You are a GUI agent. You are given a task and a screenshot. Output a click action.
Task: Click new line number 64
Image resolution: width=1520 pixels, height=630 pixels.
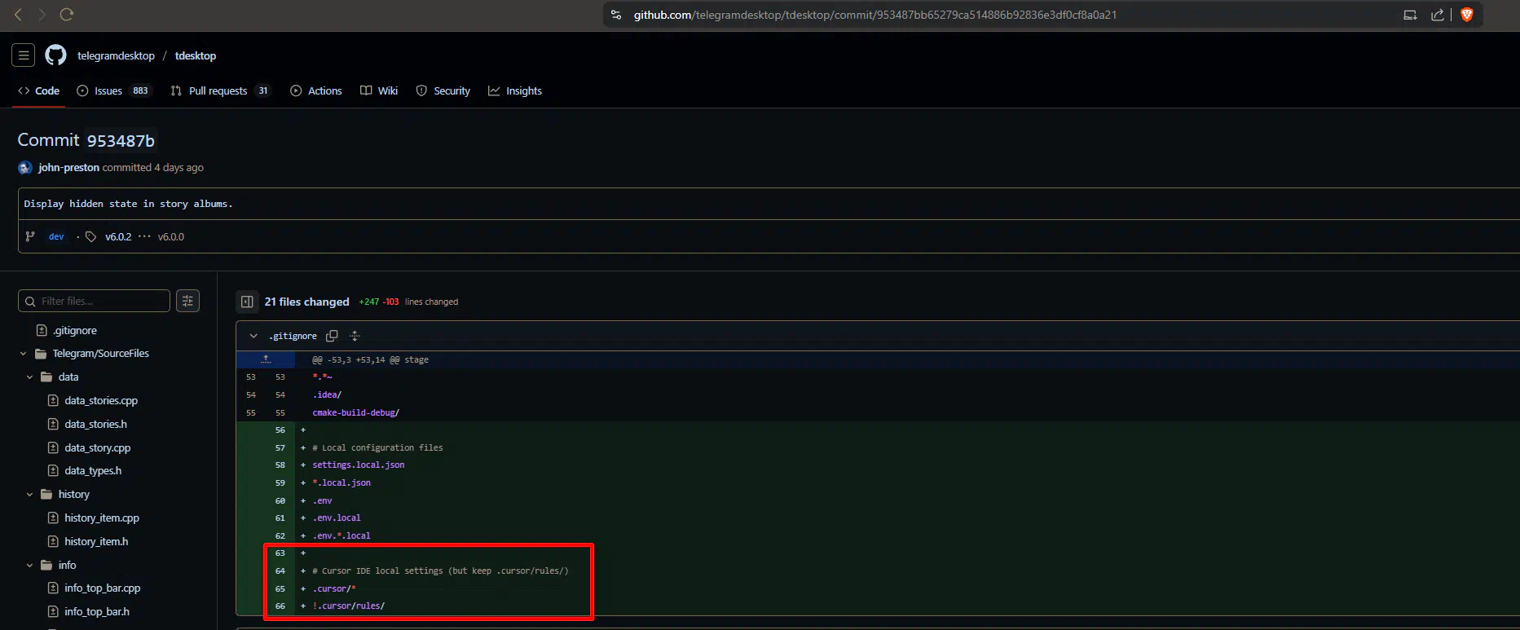[280, 571]
